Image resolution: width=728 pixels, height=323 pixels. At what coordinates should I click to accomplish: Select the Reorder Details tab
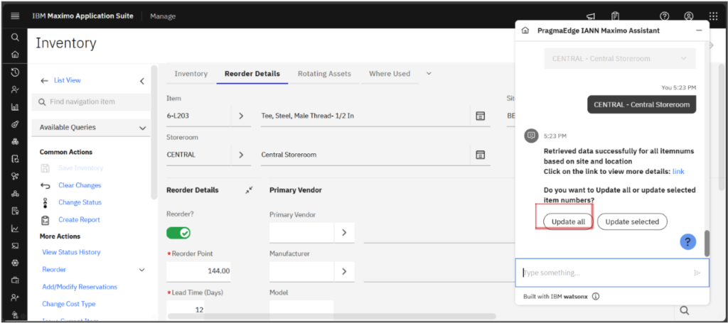coord(252,74)
